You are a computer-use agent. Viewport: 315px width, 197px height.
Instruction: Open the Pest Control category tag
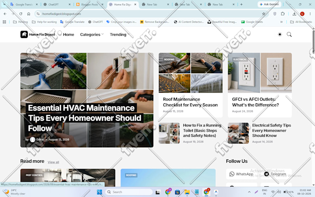[x=34, y=175]
